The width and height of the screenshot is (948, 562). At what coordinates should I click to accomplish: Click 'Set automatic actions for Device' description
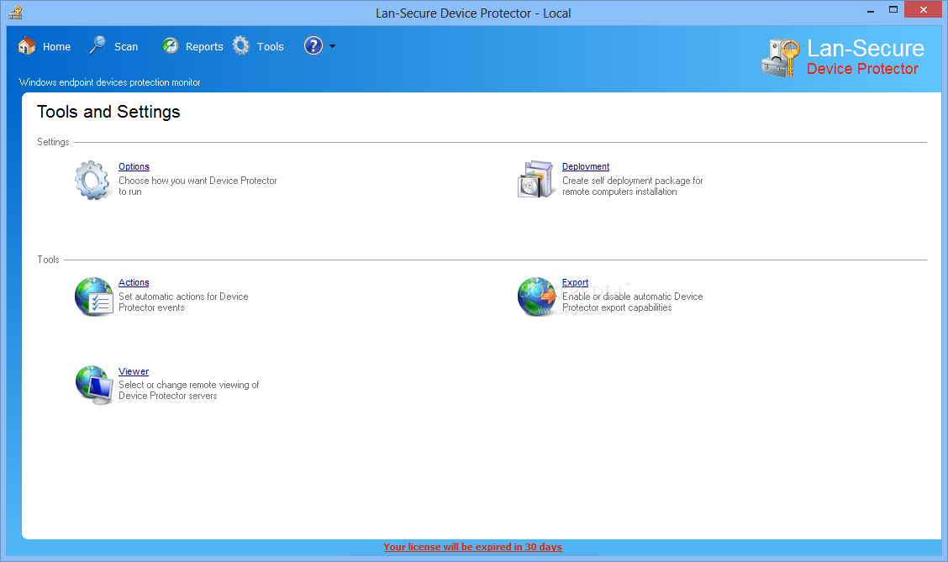pyautogui.click(x=183, y=302)
